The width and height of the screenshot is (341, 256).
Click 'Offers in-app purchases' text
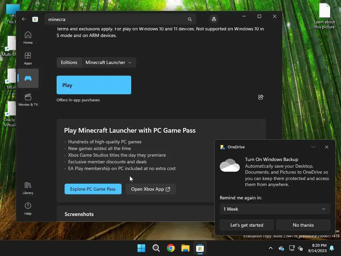pos(78,100)
